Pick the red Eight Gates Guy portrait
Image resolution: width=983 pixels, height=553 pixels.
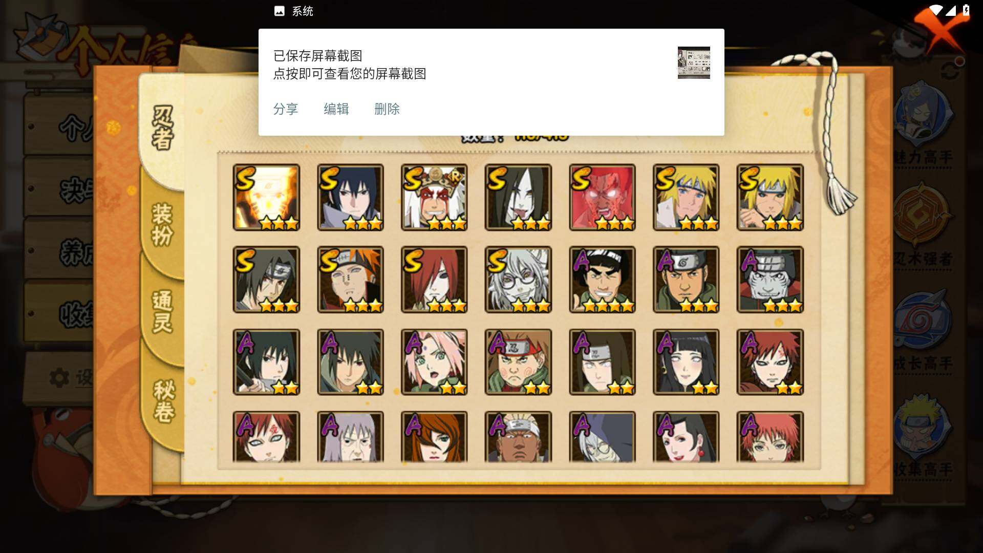[x=602, y=198]
